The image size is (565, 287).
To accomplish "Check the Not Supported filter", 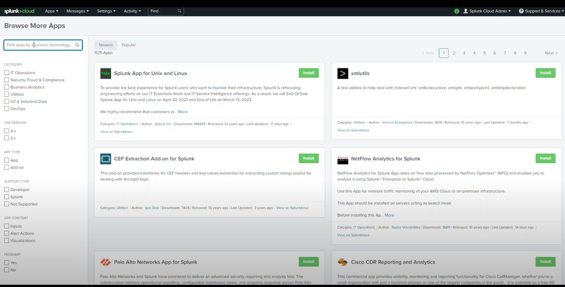I will pos(6,204).
